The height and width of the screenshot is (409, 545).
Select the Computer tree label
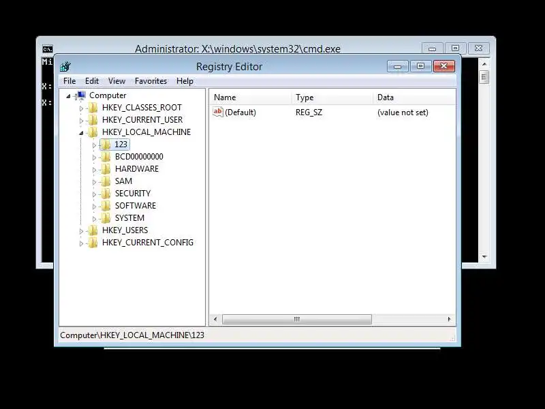point(108,95)
